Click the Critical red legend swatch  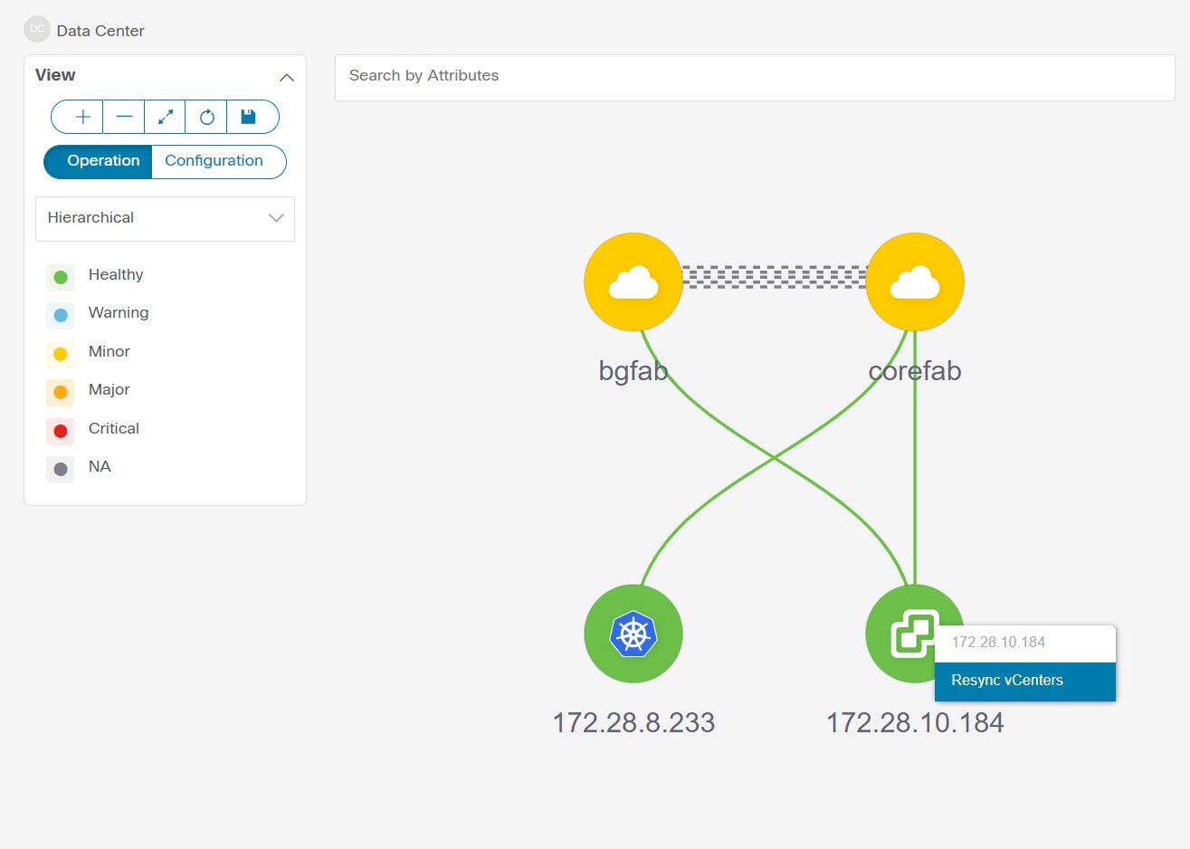61,431
